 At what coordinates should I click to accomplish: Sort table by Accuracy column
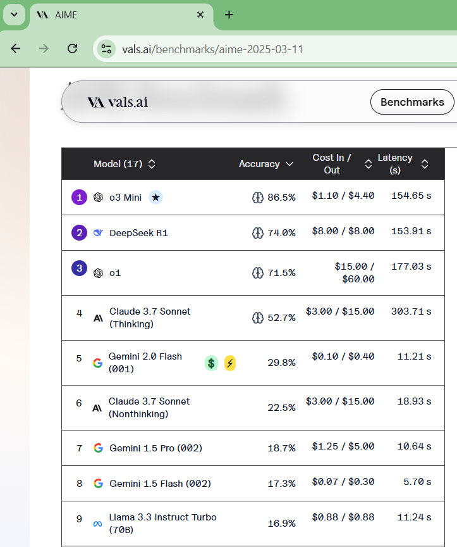[x=266, y=164]
